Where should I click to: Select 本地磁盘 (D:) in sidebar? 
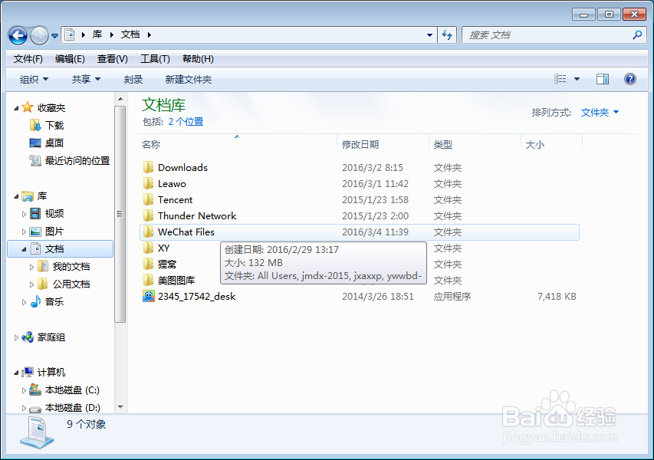[x=72, y=407]
